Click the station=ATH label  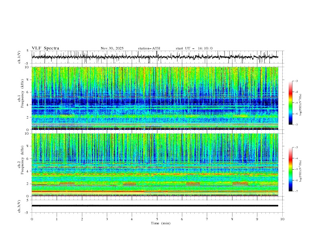tap(149, 48)
